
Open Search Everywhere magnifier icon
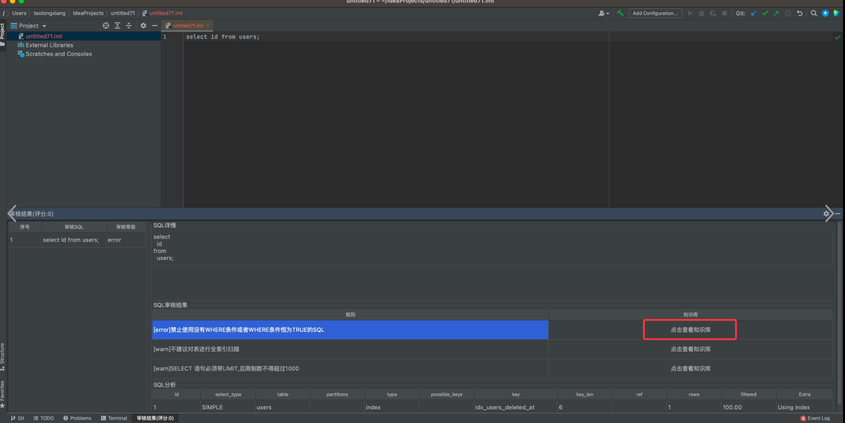814,13
